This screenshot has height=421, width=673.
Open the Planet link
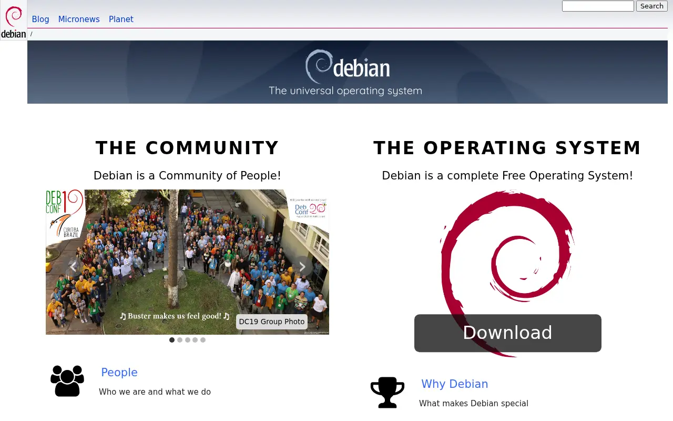point(121,19)
